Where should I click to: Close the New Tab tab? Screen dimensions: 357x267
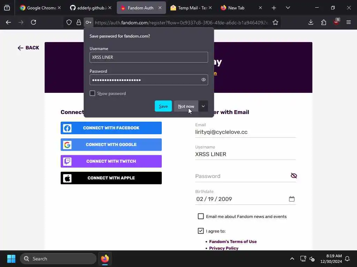[260, 8]
